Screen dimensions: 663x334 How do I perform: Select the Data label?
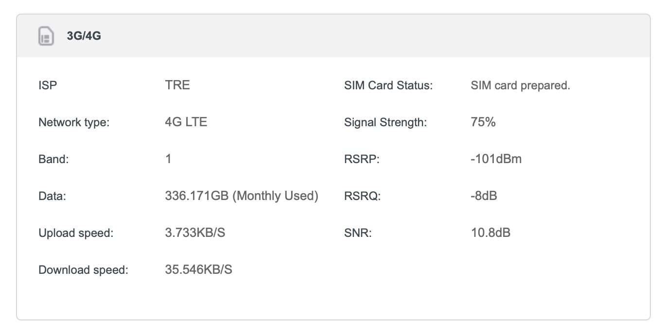(x=52, y=196)
